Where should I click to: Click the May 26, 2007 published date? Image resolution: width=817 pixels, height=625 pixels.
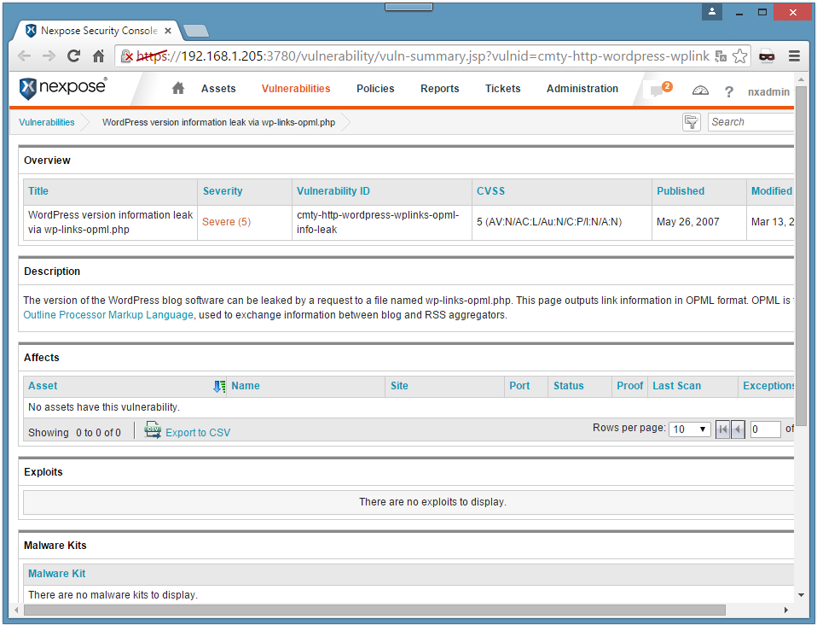(687, 222)
